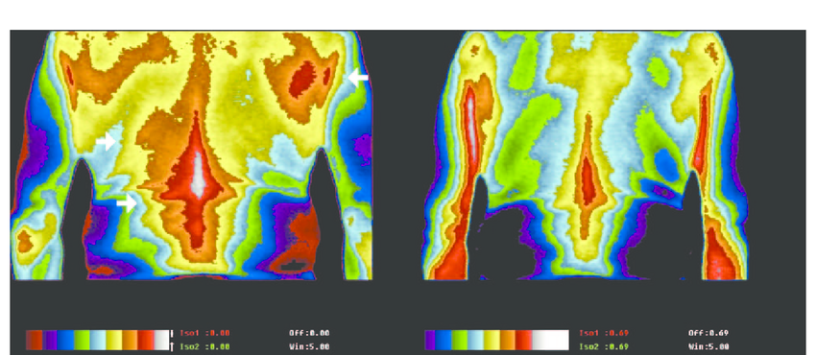
Task: Click the Off:0.00 readout on left panel
Action: point(309,333)
